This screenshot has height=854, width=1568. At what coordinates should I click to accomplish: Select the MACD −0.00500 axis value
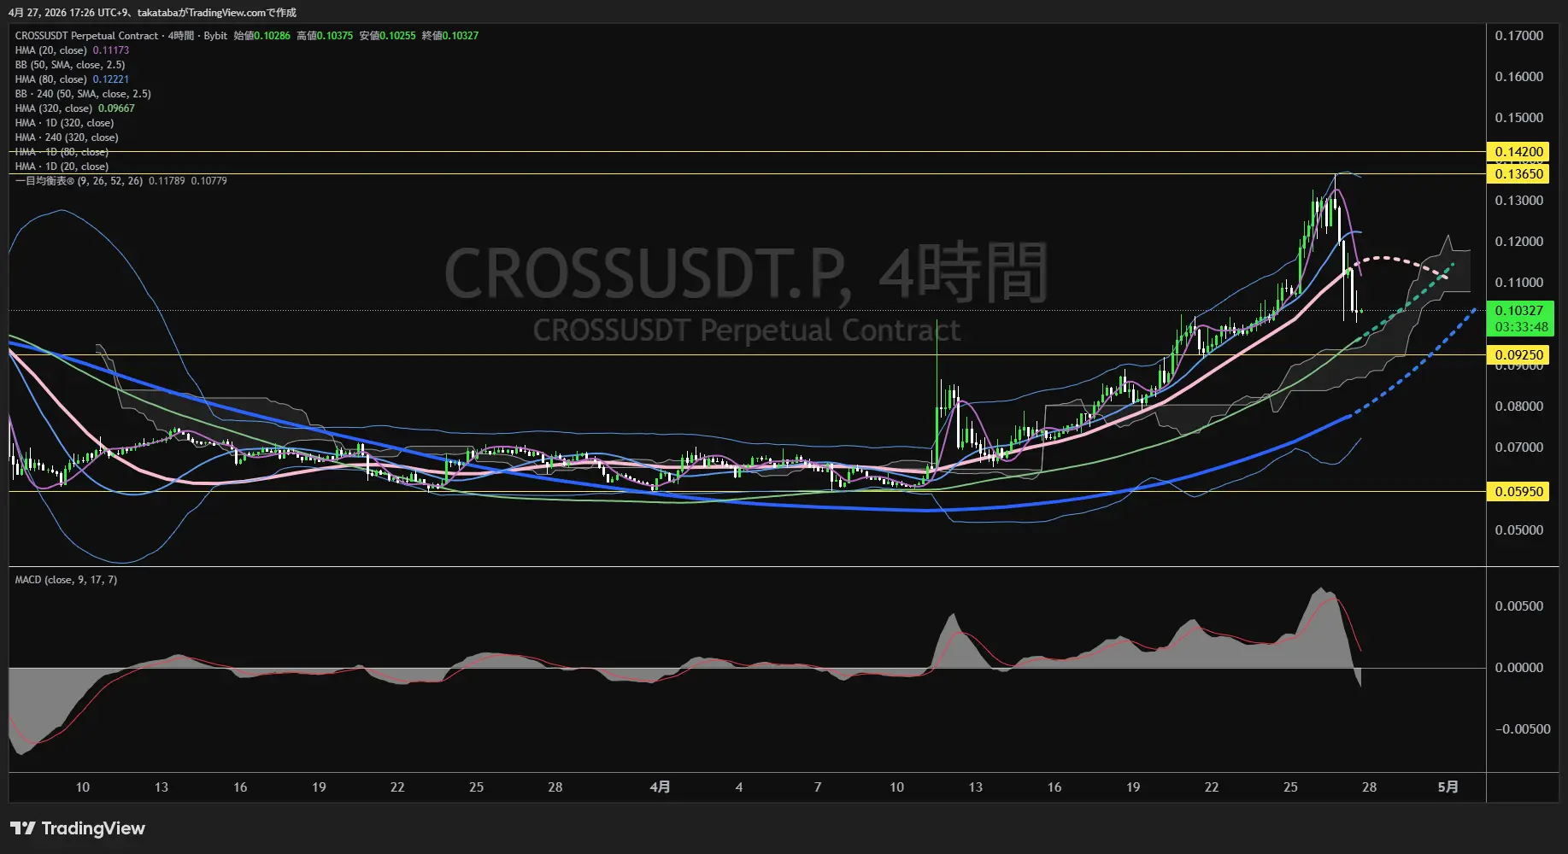point(1522,729)
